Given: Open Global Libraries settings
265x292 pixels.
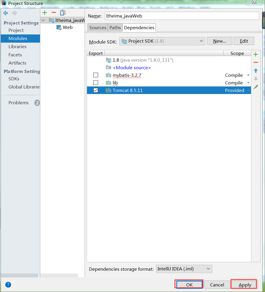Looking at the screenshot, I should click(24, 87).
